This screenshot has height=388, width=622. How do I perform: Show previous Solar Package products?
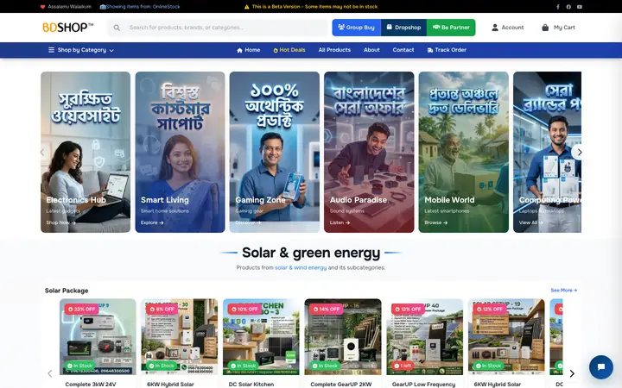click(x=50, y=373)
